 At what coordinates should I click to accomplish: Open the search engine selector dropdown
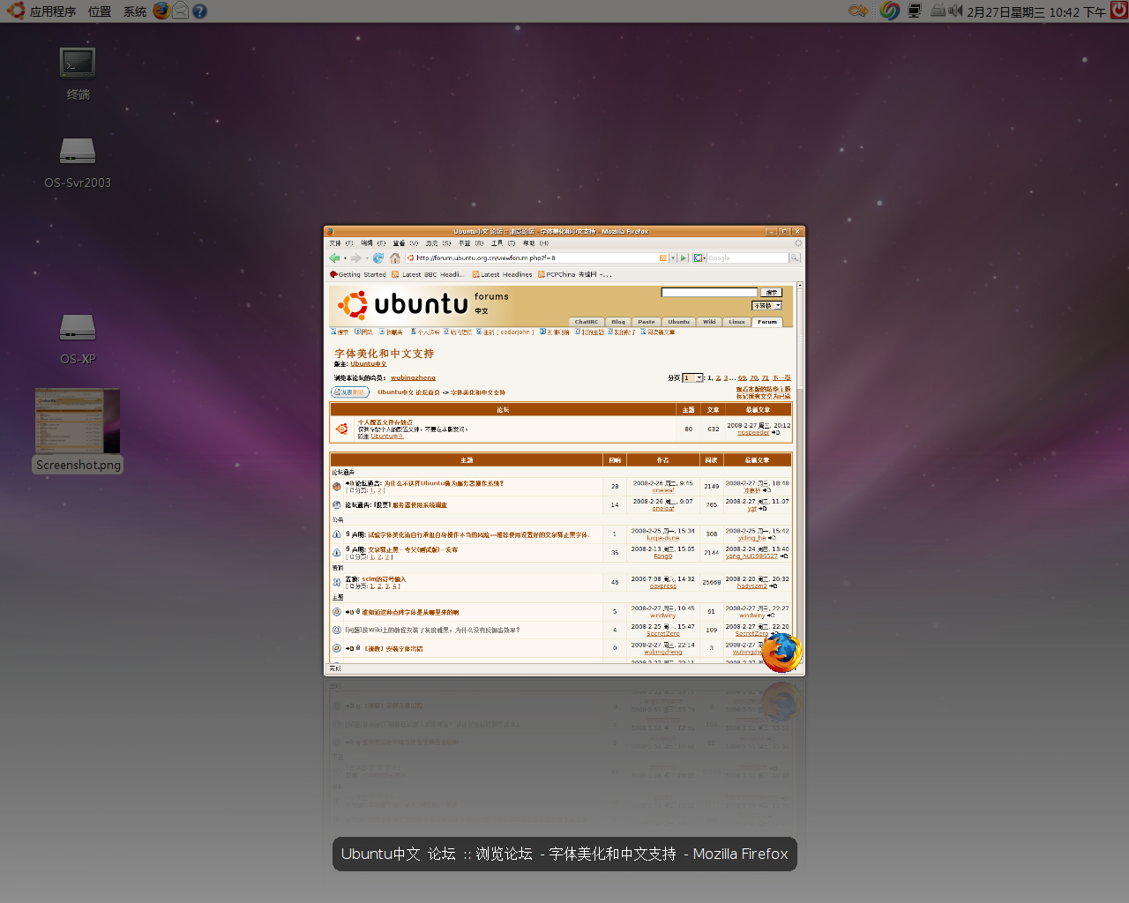tap(699, 258)
